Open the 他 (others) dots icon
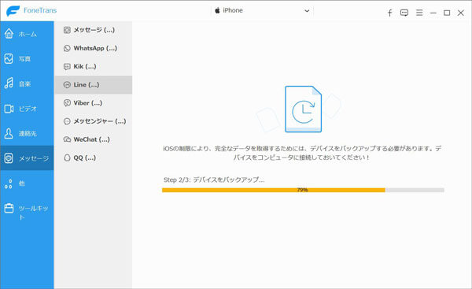Screen dimensions: 472x289 point(9,183)
